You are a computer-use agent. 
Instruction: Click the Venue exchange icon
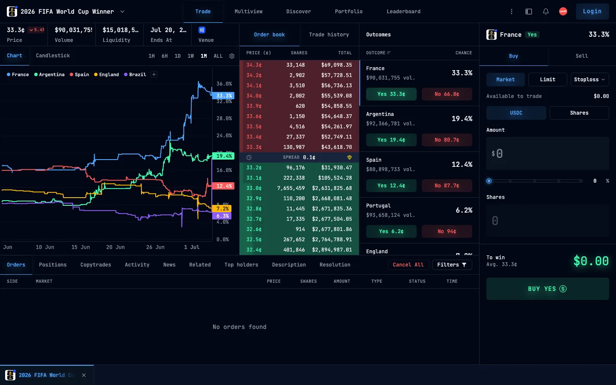tap(202, 30)
